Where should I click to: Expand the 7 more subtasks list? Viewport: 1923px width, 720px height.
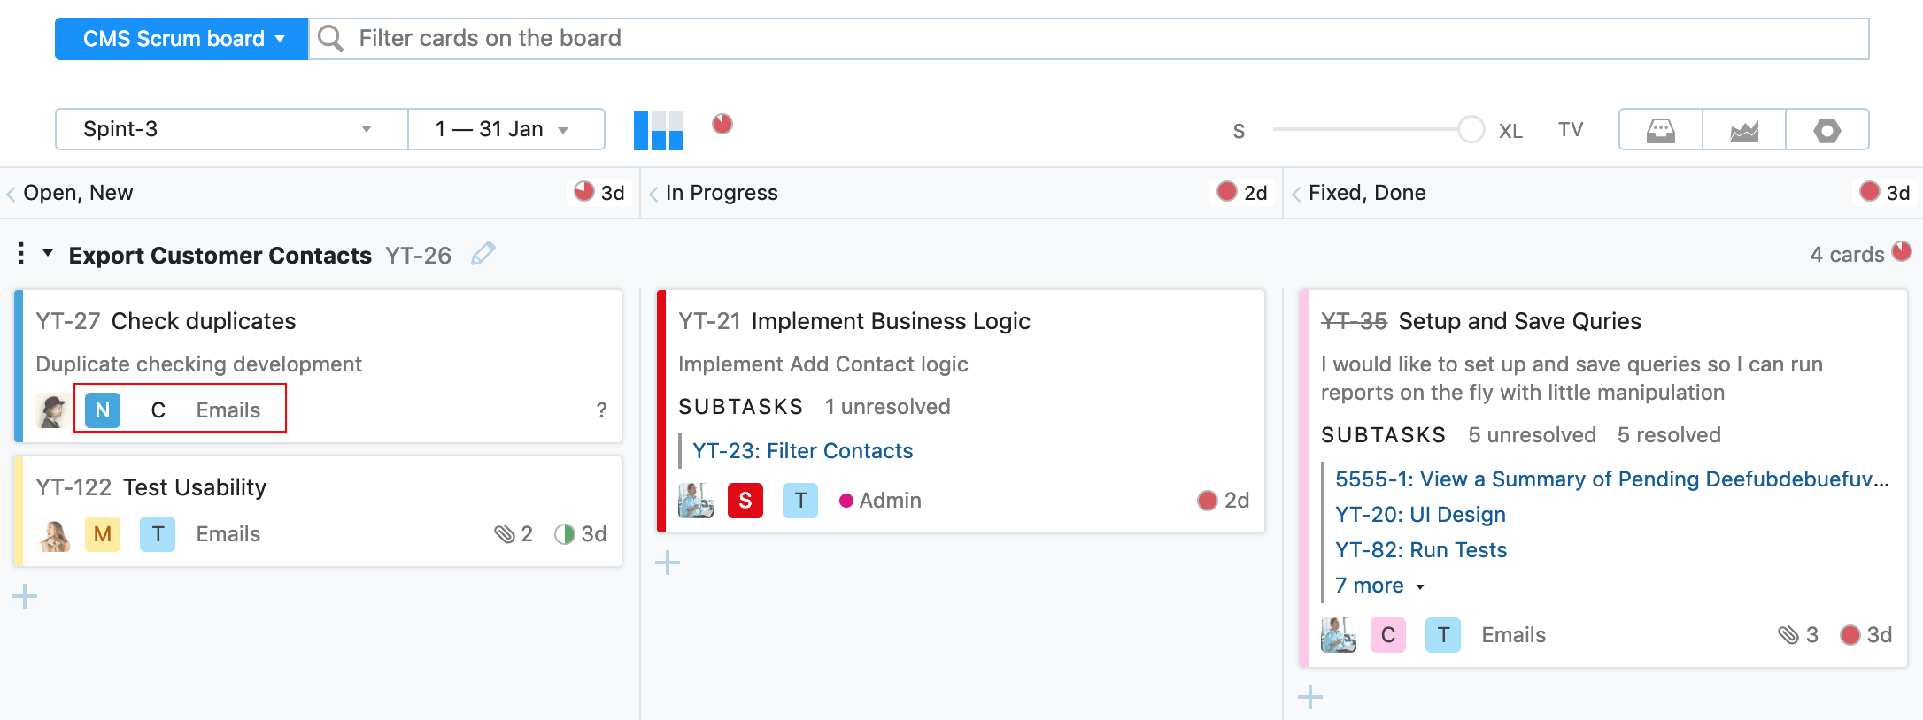coord(1379,586)
